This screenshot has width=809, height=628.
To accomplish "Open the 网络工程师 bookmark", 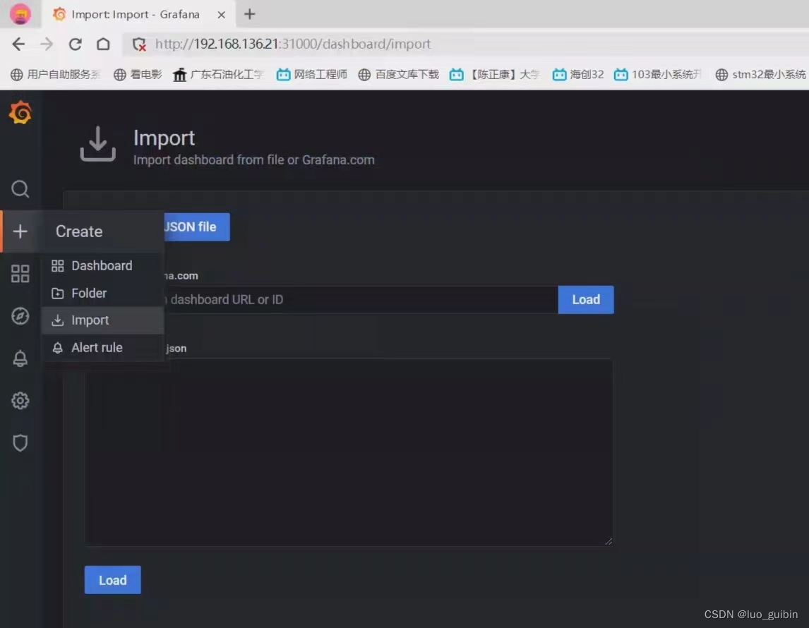I will pyautogui.click(x=311, y=75).
